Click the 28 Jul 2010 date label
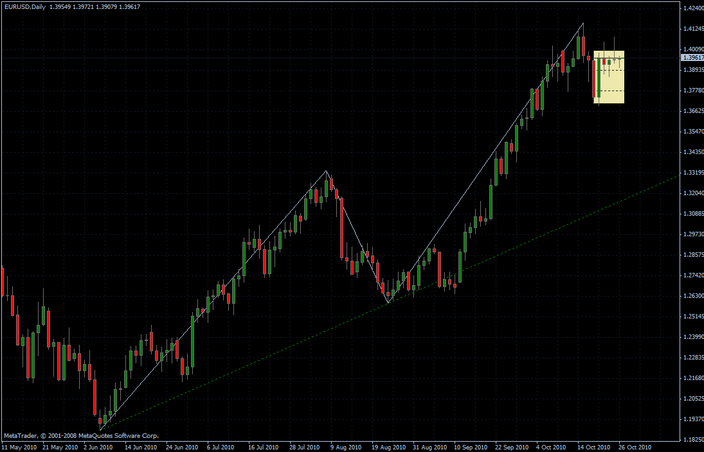The height and width of the screenshot is (452, 704). [x=304, y=448]
